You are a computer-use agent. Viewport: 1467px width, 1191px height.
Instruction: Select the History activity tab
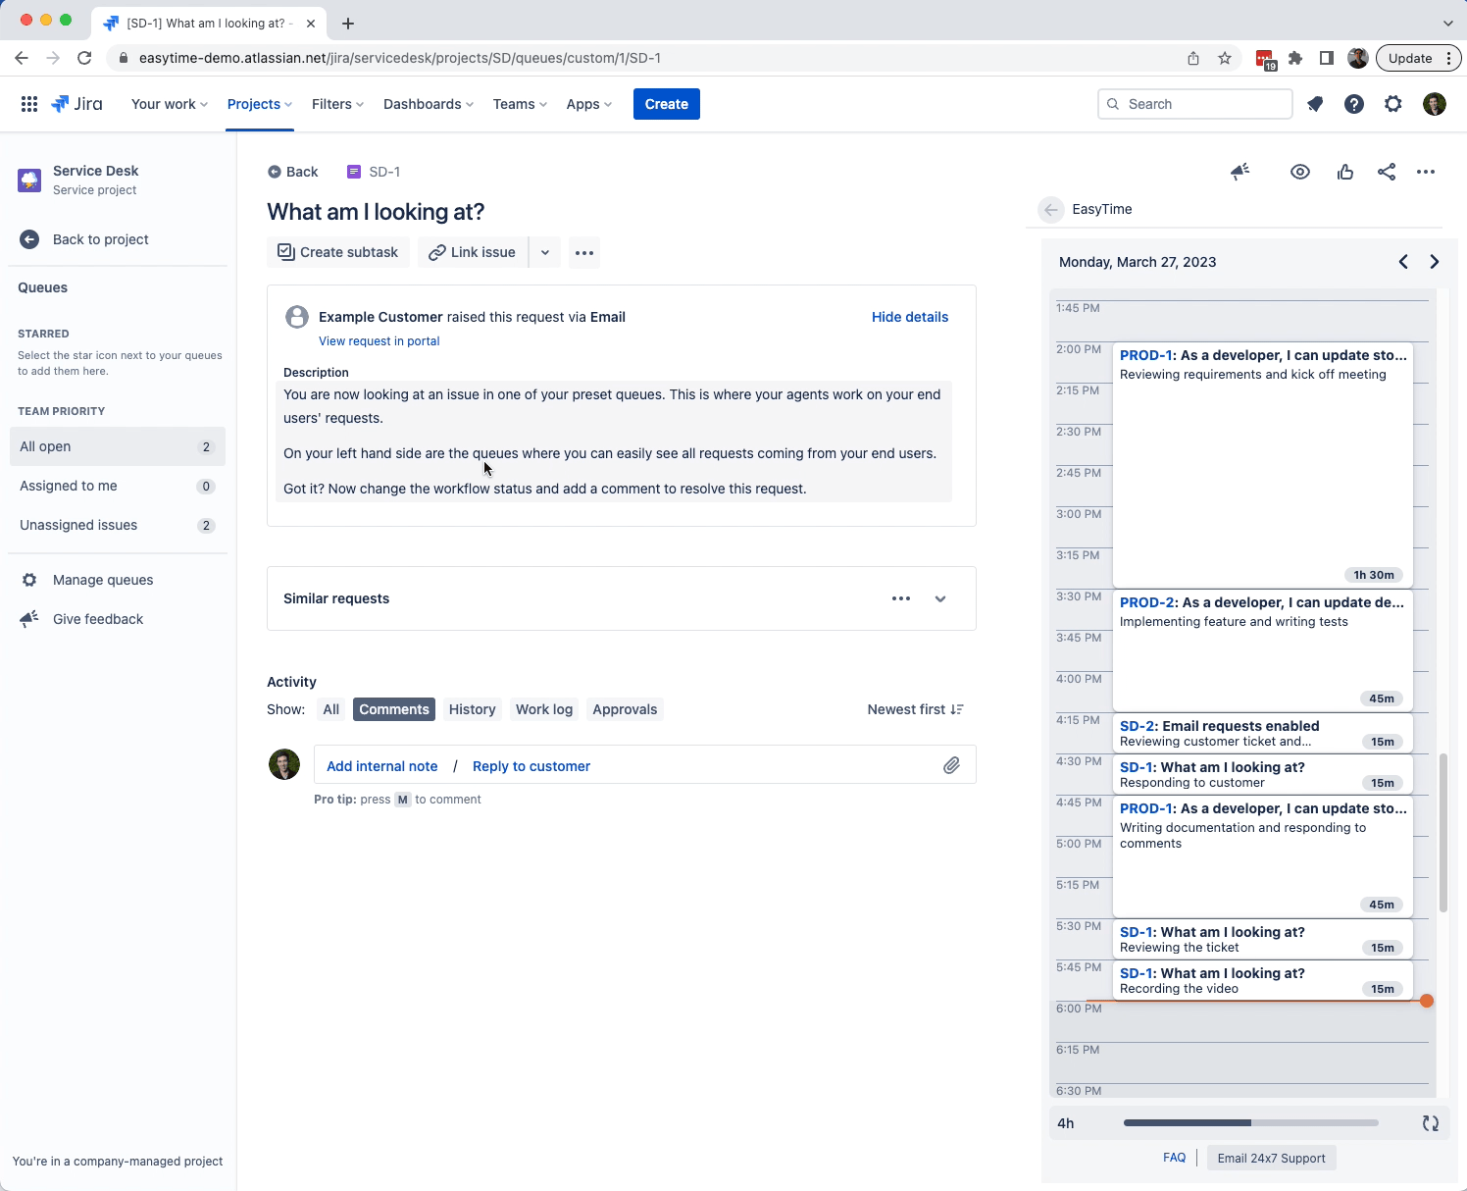pyautogui.click(x=472, y=709)
